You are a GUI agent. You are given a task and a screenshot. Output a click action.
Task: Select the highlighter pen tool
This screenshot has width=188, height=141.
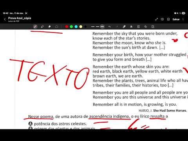click(42, 27)
